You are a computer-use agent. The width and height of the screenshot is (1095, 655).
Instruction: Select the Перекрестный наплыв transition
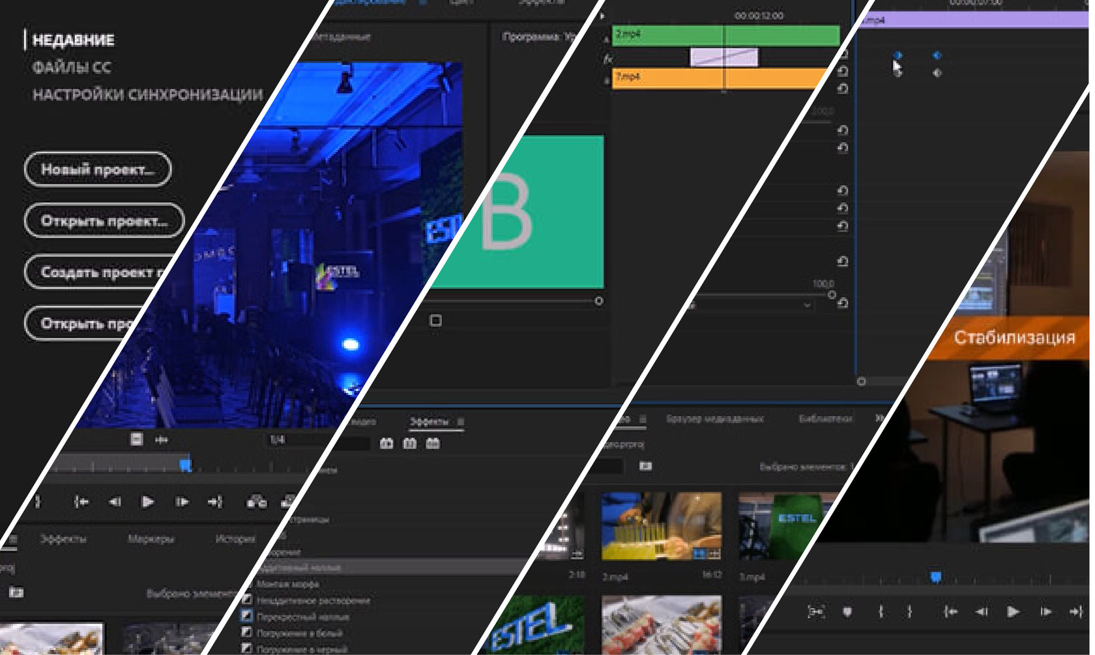pyautogui.click(x=303, y=617)
